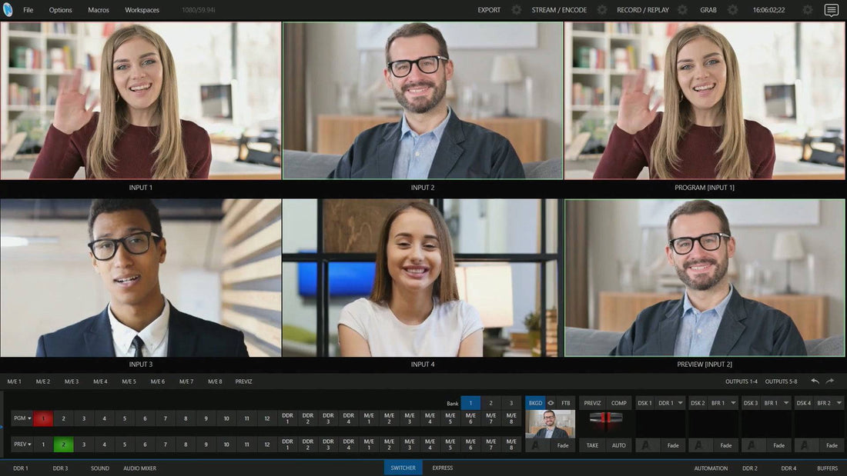This screenshot has width=847, height=476.
Task: Show OUTPUTS 5-8 view
Action: click(x=781, y=381)
